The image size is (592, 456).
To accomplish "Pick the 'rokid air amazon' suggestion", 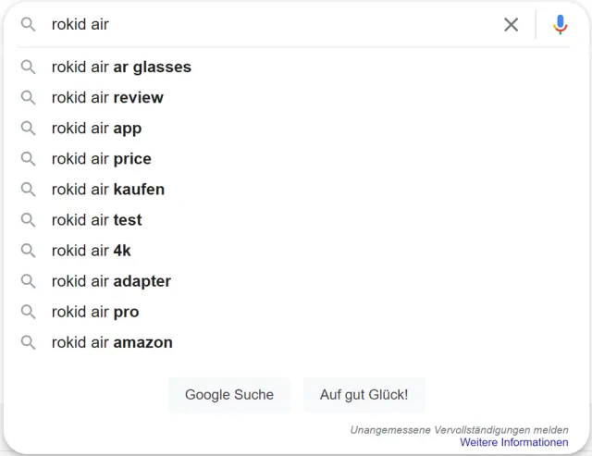I will (x=112, y=342).
